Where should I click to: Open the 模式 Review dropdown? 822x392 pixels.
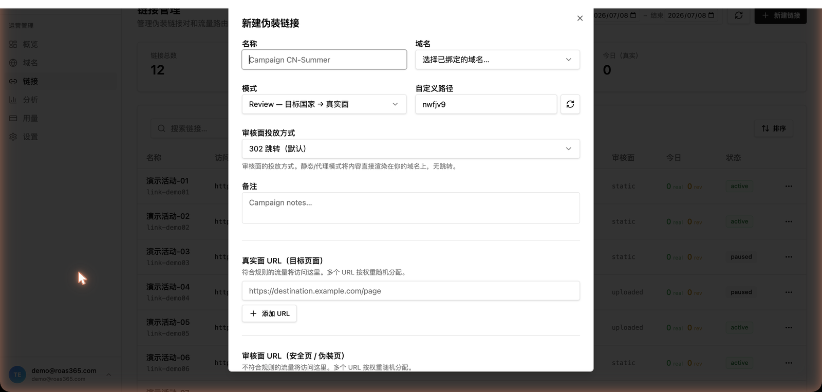tap(324, 104)
